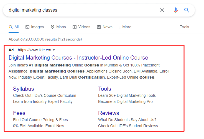Click the 'Ad' label before the URL
204x139 pixels.
[x=11, y=50]
